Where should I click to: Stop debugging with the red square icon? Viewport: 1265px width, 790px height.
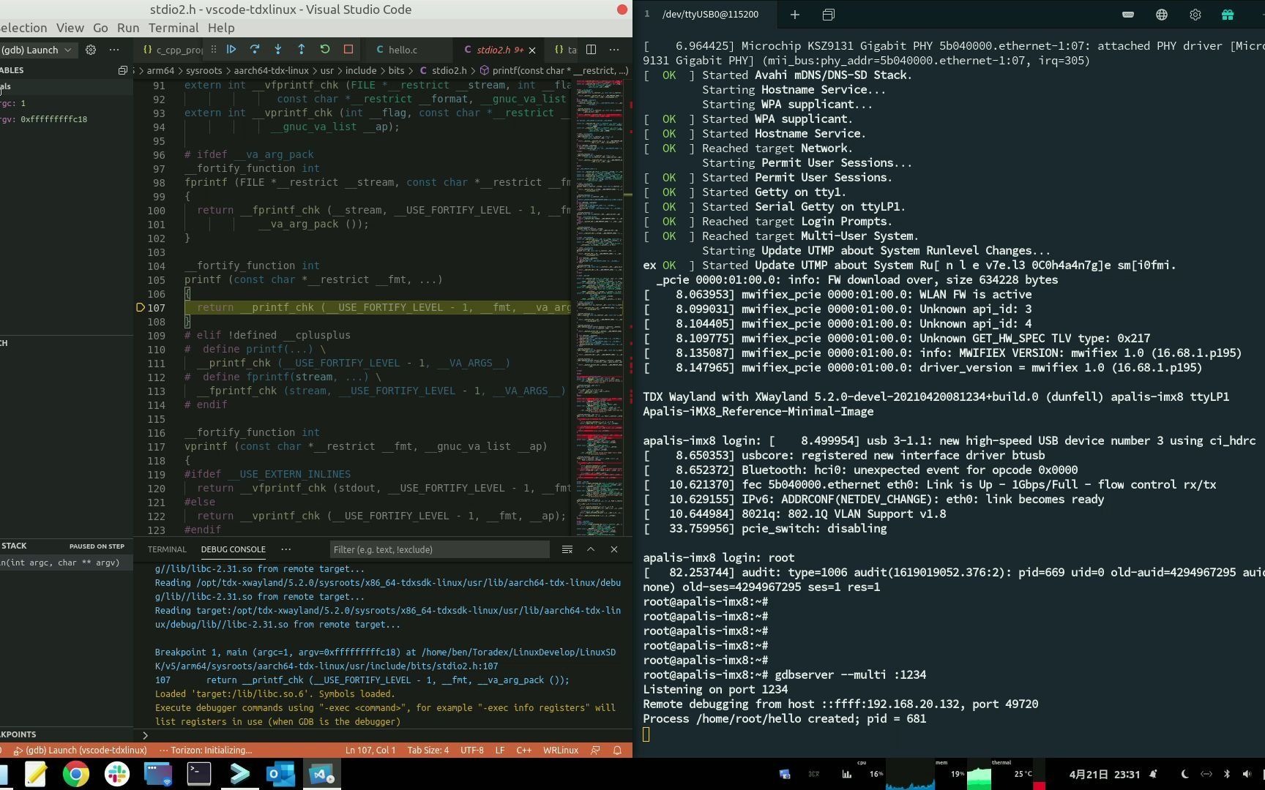tap(348, 49)
